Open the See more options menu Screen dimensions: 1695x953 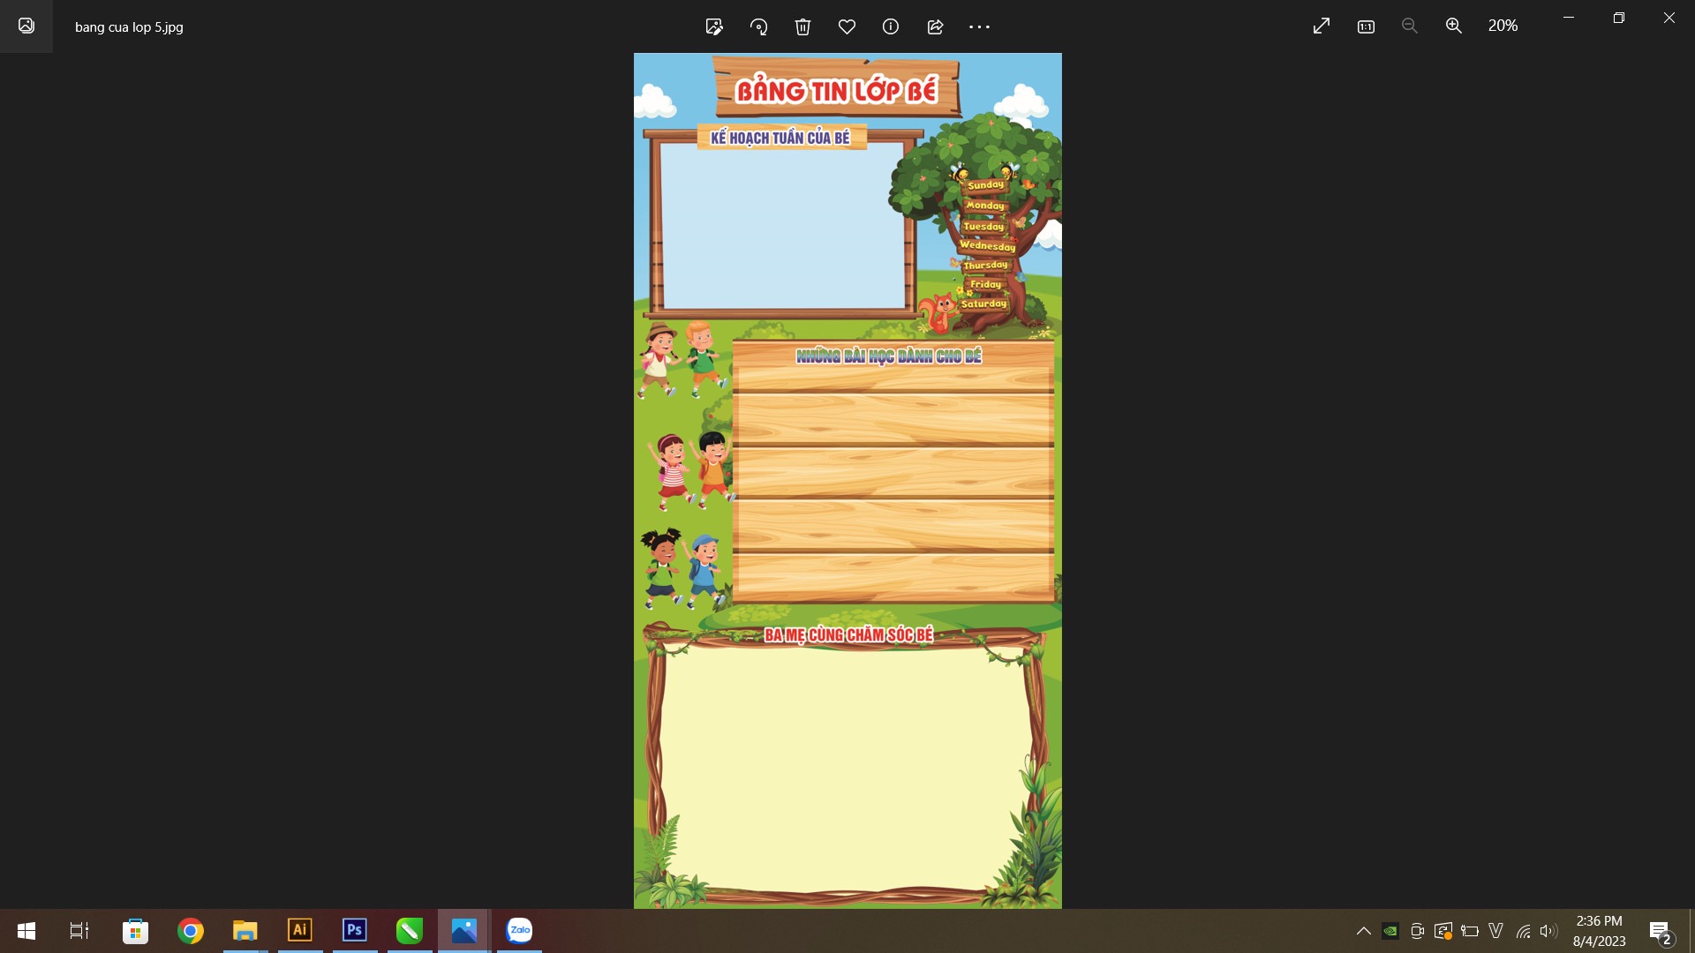(x=979, y=26)
